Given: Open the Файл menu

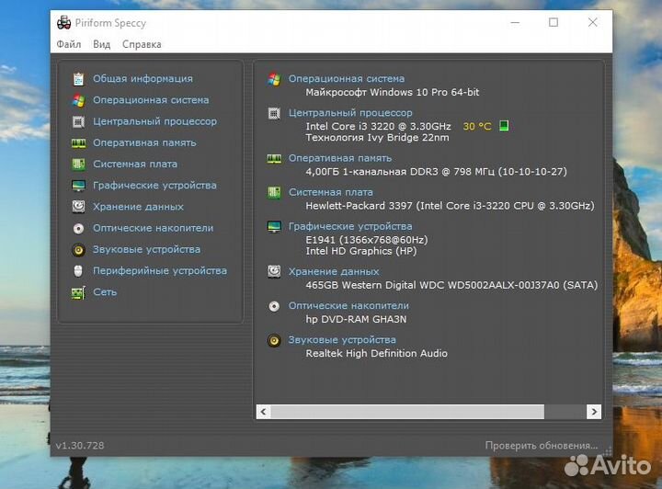Looking at the screenshot, I should tap(69, 44).
